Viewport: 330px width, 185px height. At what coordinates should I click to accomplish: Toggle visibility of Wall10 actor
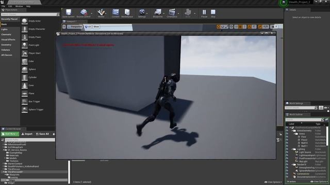click(287, 143)
